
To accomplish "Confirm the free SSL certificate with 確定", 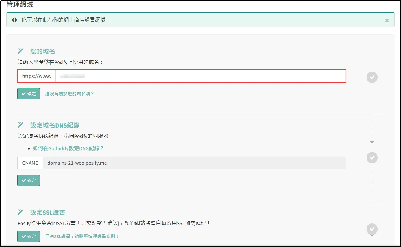I will 28,237.
